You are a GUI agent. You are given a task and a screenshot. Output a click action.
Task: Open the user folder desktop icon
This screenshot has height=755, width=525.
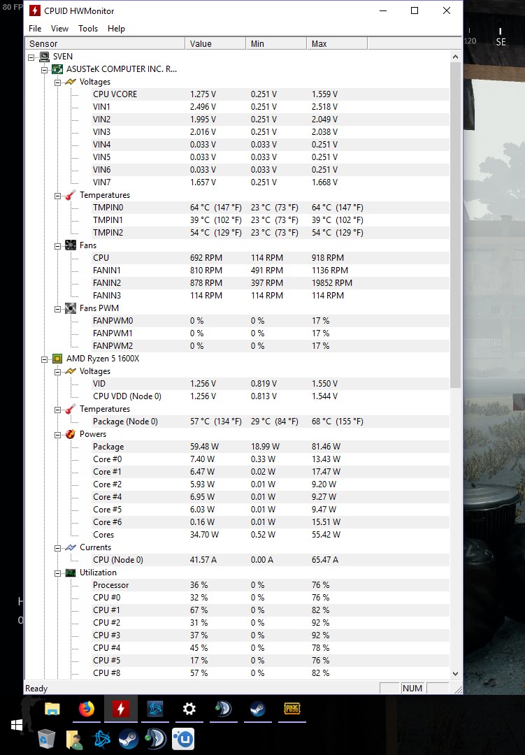point(74,740)
